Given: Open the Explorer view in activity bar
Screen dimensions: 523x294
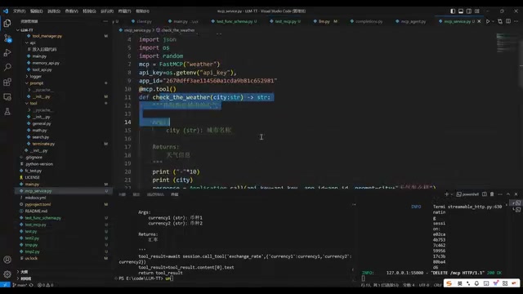Looking at the screenshot, I should point(7,23).
